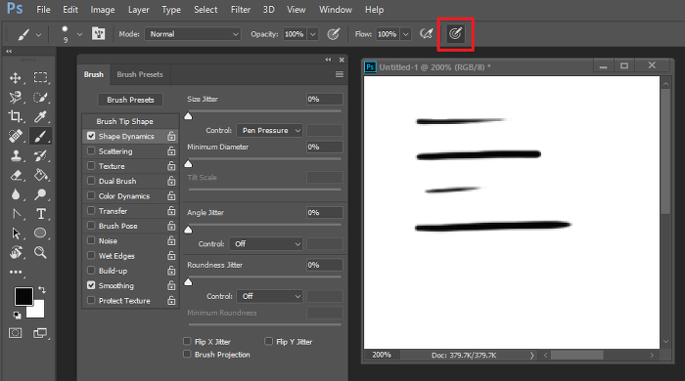This screenshot has width=685, height=381.
Task: Toggle the Brush panel from options bar
Action: point(98,33)
